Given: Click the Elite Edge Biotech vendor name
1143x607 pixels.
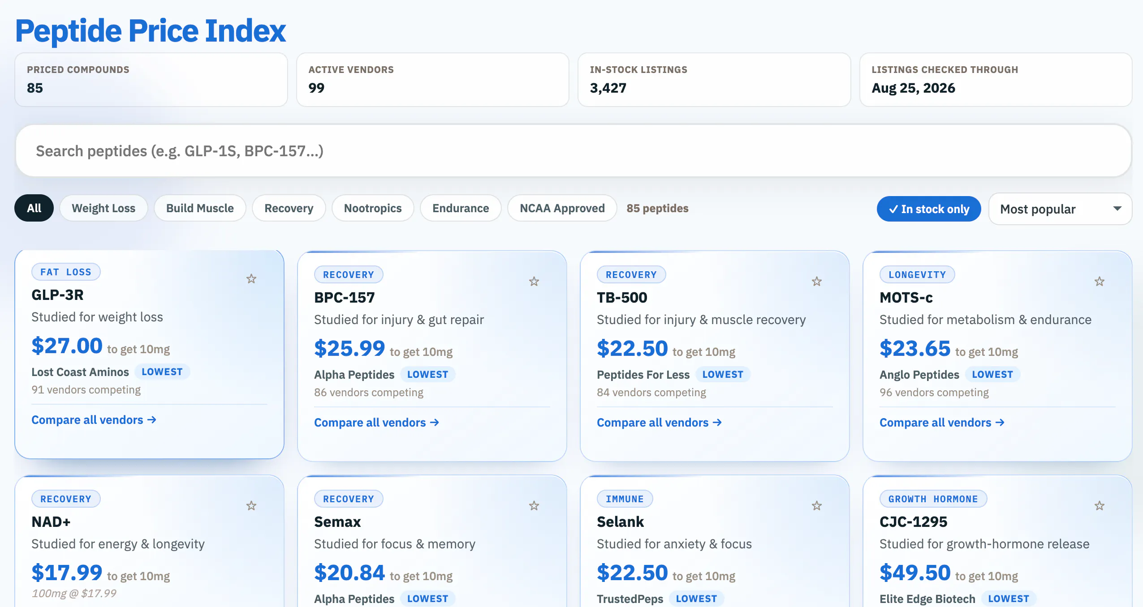Looking at the screenshot, I should click(927, 599).
